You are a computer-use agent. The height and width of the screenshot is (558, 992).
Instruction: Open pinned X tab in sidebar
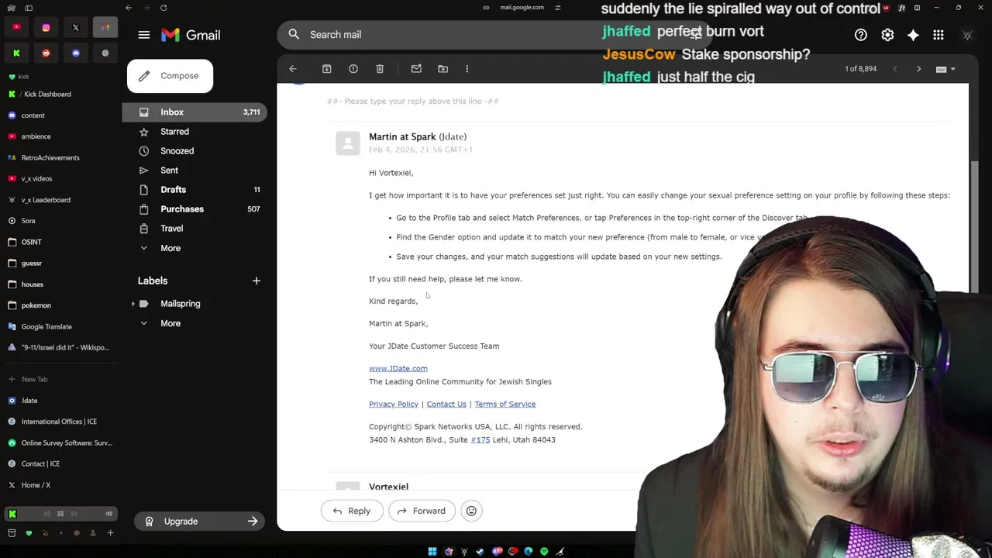click(x=76, y=28)
